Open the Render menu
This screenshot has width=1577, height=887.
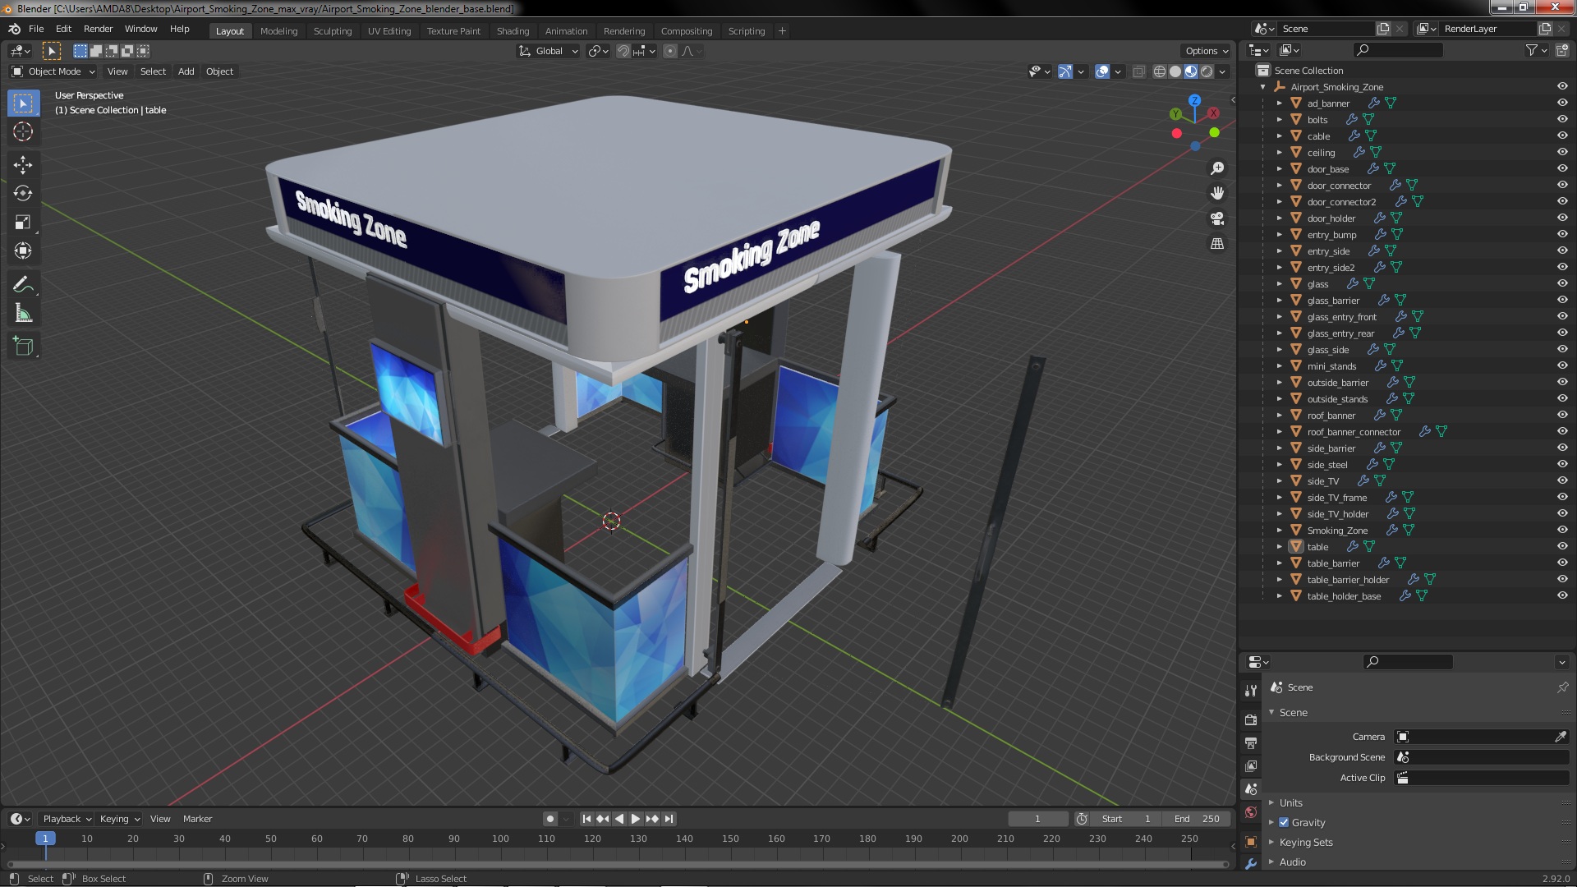pyautogui.click(x=98, y=29)
